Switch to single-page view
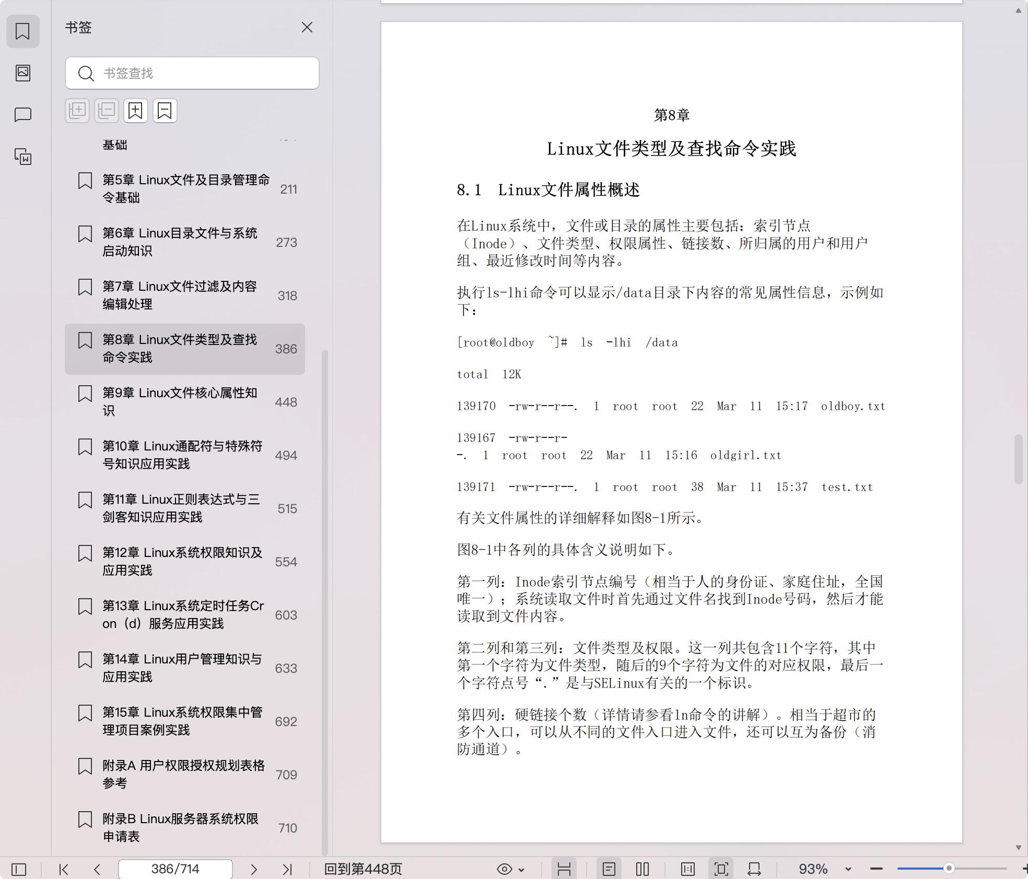The image size is (1028, 879). point(609,869)
